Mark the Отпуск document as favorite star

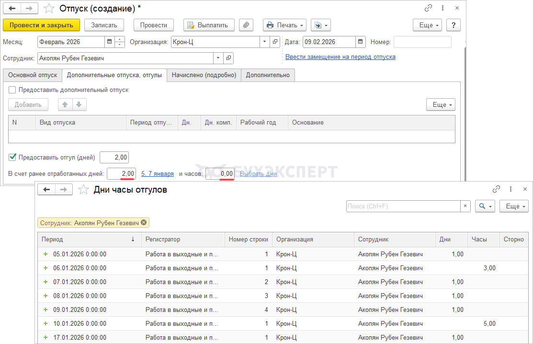pyautogui.click(x=49, y=9)
